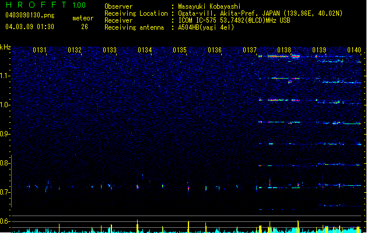The height and width of the screenshot is (233, 367).
Task: Click the kHz axis unit label
Action: [5, 47]
